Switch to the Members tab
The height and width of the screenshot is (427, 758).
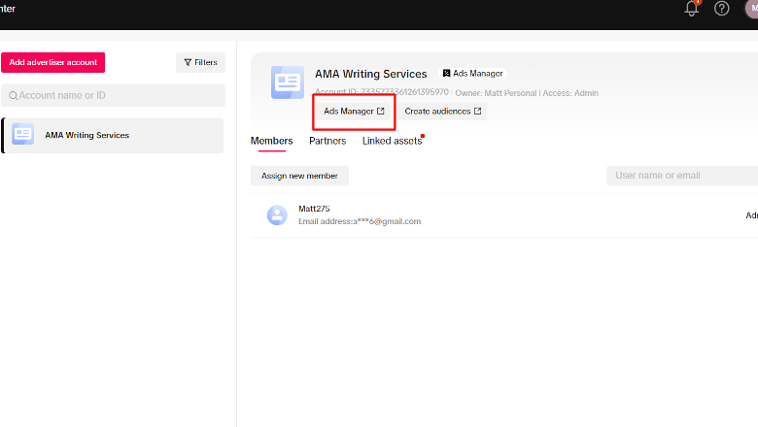[272, 141]
